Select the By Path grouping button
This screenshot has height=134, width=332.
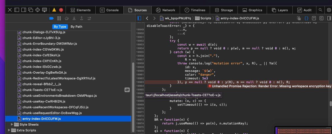tap(76, 27)
